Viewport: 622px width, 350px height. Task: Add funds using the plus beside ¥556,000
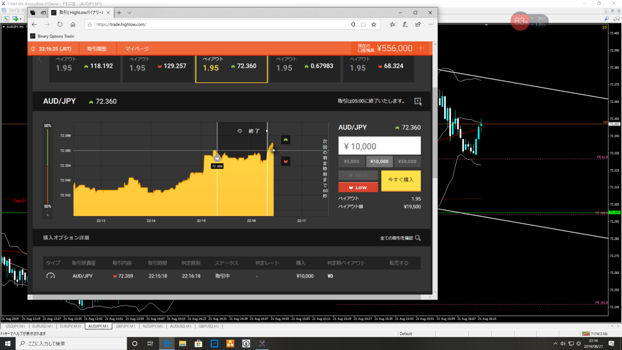click(420, 48)
